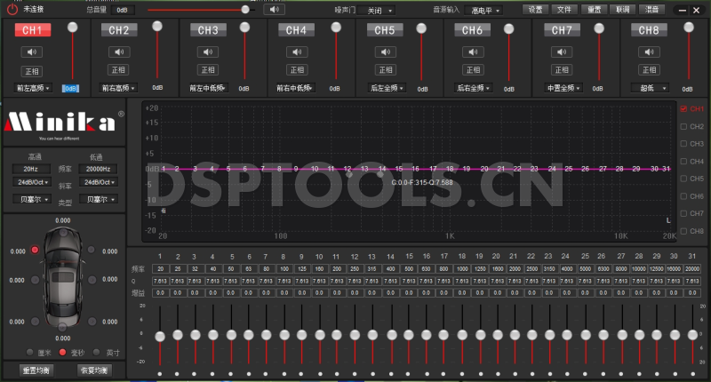Click the band 13 frequency field showing 315
711x382 pixels.
(x=371, y=268)
